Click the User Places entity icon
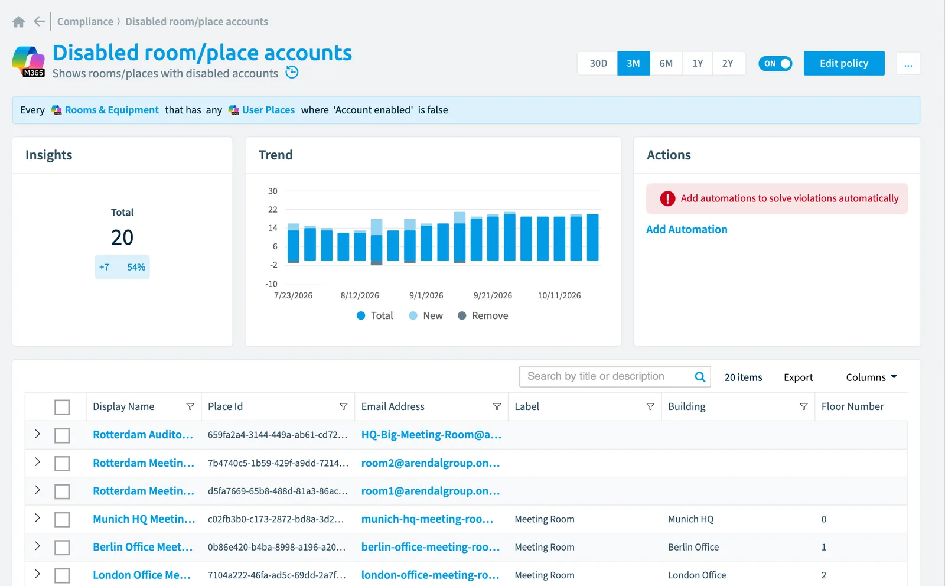 tap(234, 110)
